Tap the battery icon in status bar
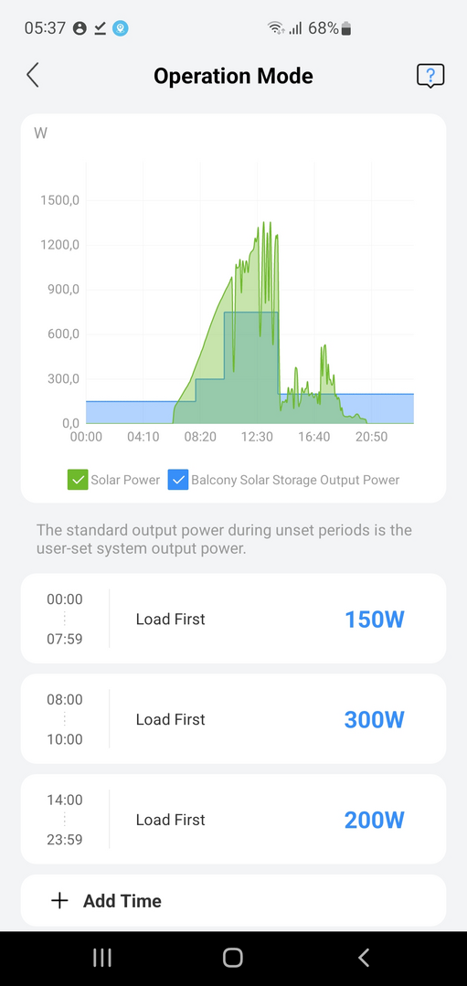467x986 pixels. pyautogui.click(x=346, y=28)
